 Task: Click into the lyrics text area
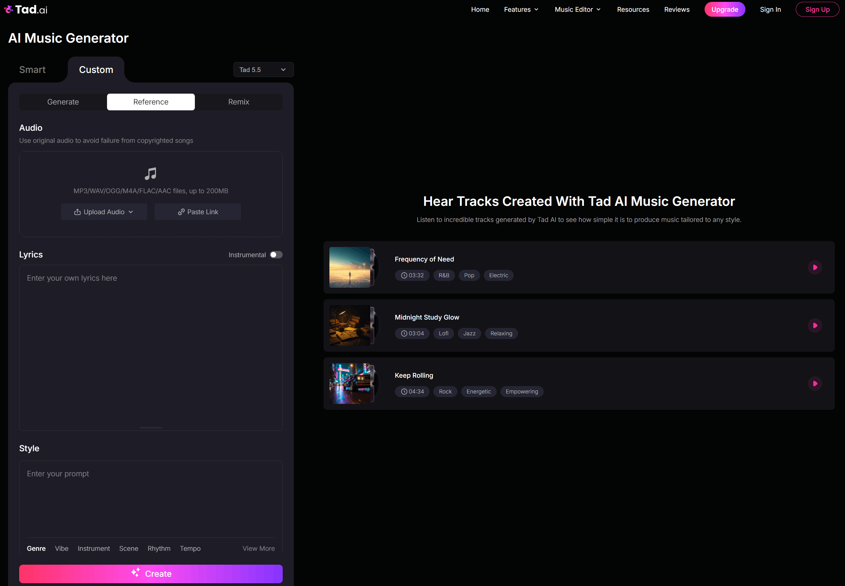click(x=151, y=348)
